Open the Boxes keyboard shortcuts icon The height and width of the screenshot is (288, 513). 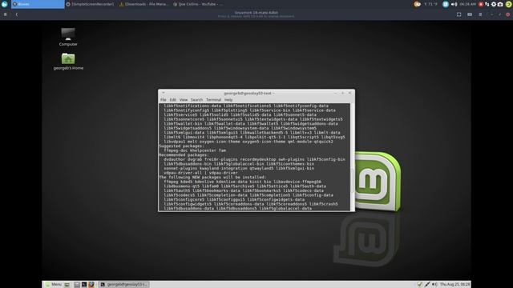tap(470, 14)
